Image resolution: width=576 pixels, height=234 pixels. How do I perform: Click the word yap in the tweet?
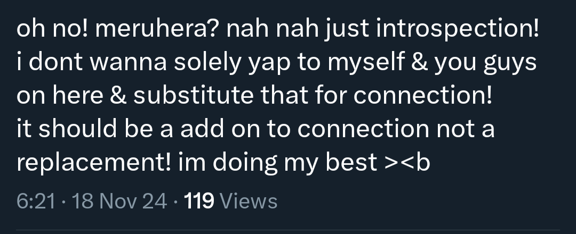(269, 64)
